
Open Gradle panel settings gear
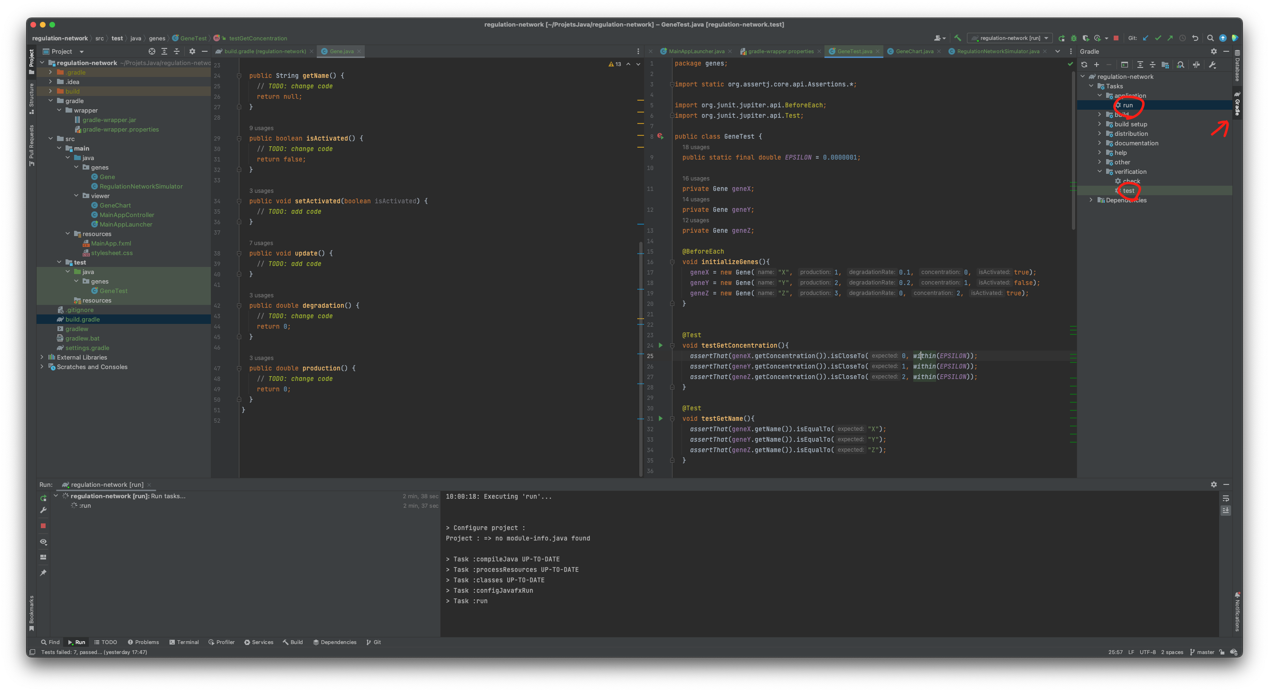(x=1214, y=51)
